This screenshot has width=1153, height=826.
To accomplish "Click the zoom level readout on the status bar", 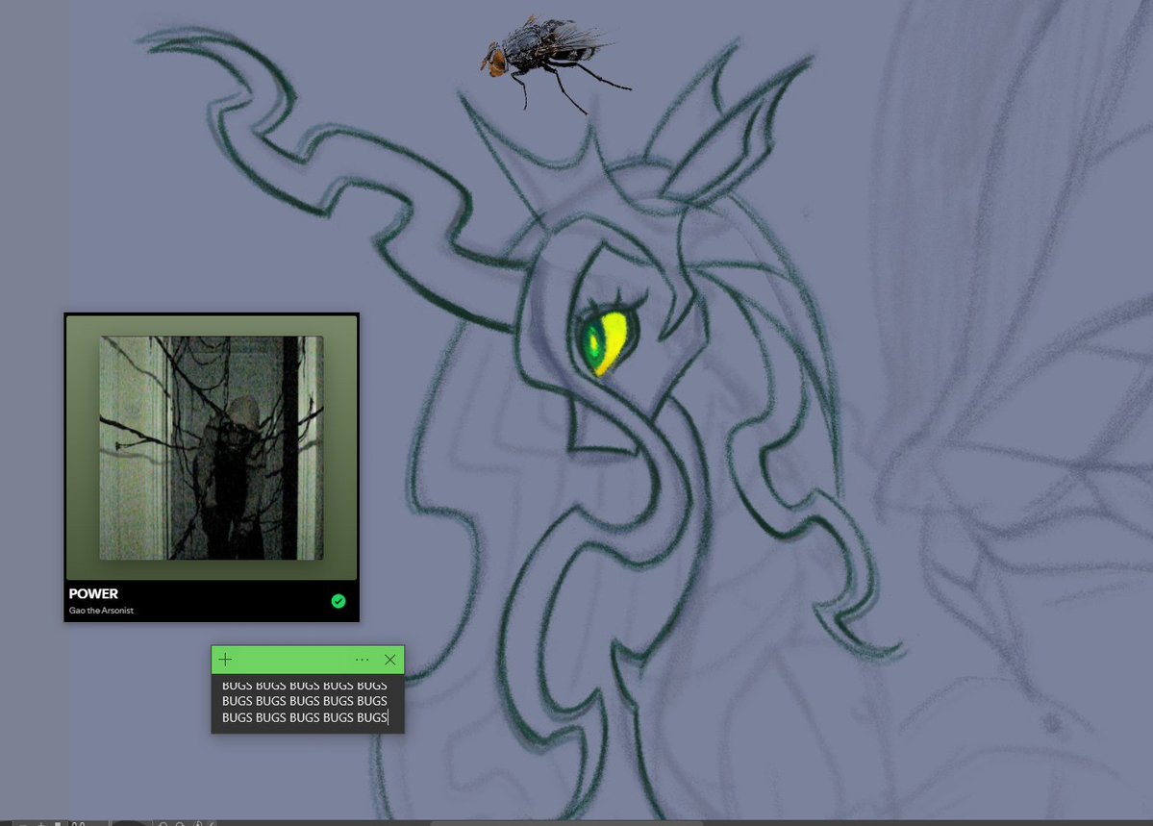I will click(x=81, y=823).
